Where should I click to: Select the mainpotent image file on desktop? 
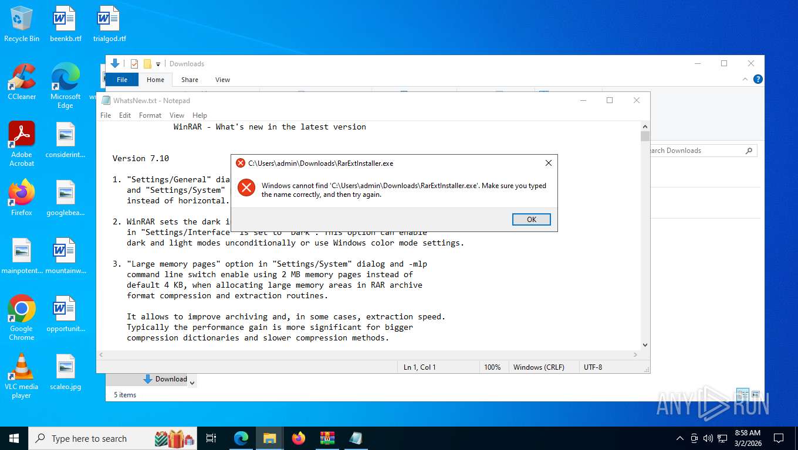point(22,256)
